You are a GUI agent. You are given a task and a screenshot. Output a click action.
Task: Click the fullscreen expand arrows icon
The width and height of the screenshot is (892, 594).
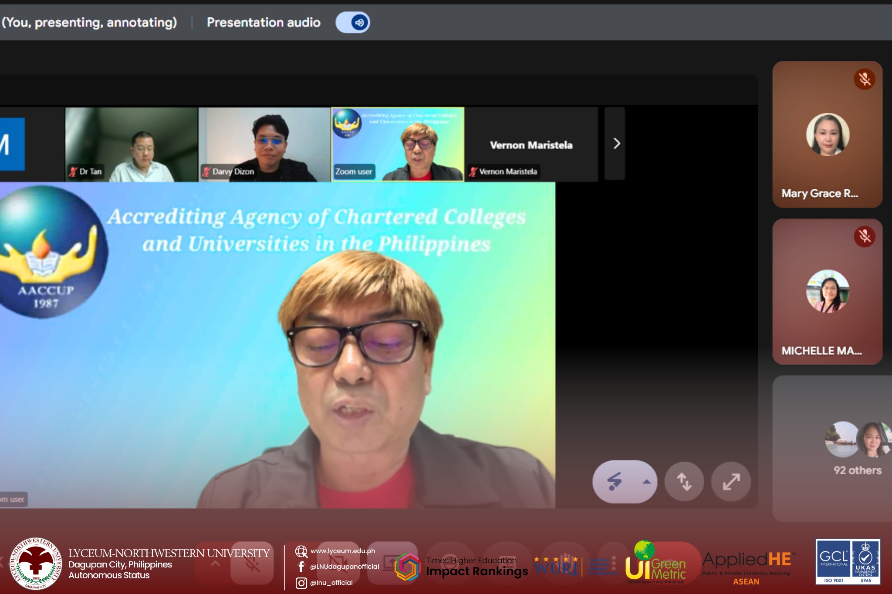tap(731, 482)
